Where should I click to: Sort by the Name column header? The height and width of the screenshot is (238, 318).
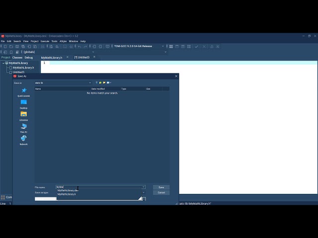(x=63, y=89)
